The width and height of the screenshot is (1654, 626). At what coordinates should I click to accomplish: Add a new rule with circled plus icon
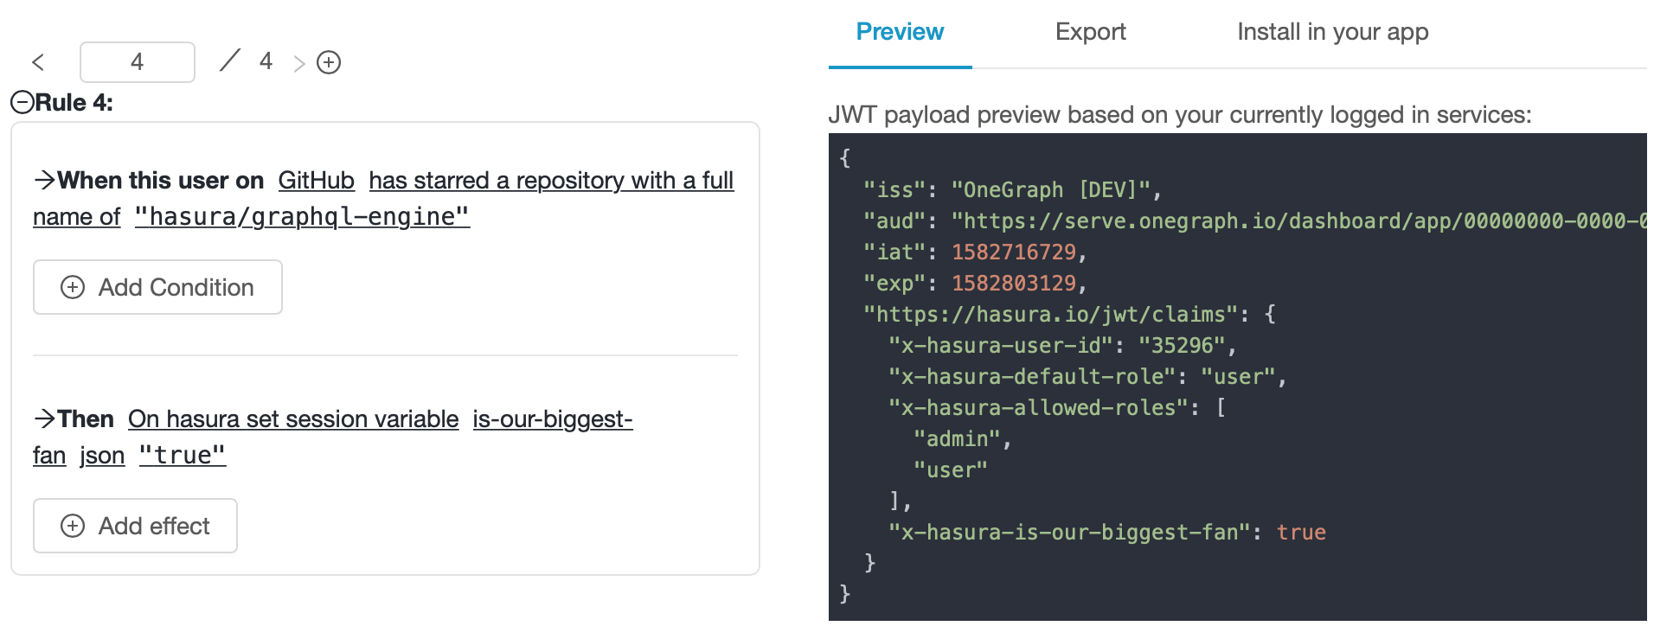pyautogui.click(x=329, y=62)
